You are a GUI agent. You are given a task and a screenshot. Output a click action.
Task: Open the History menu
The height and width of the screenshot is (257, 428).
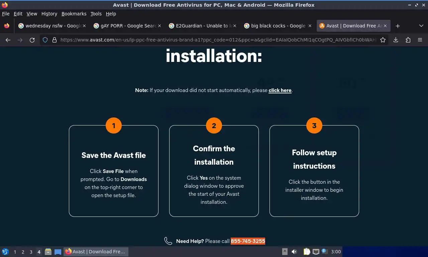pyautogui.click(x=49, y=14)
